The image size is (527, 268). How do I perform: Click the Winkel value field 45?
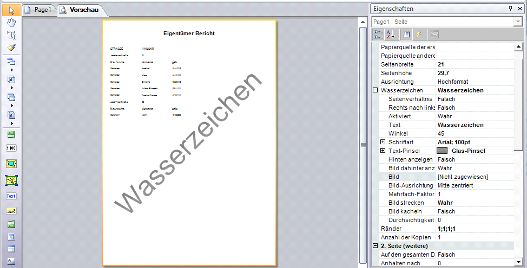474,133
